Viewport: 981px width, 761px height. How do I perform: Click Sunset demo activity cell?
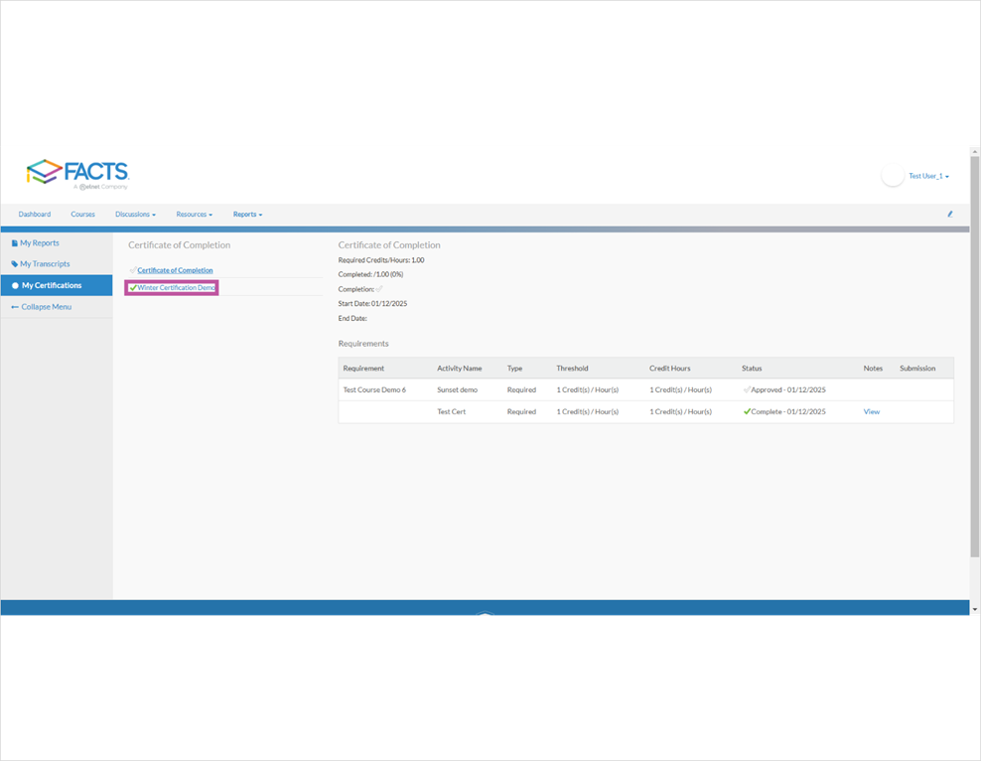[x=457, y=389]
